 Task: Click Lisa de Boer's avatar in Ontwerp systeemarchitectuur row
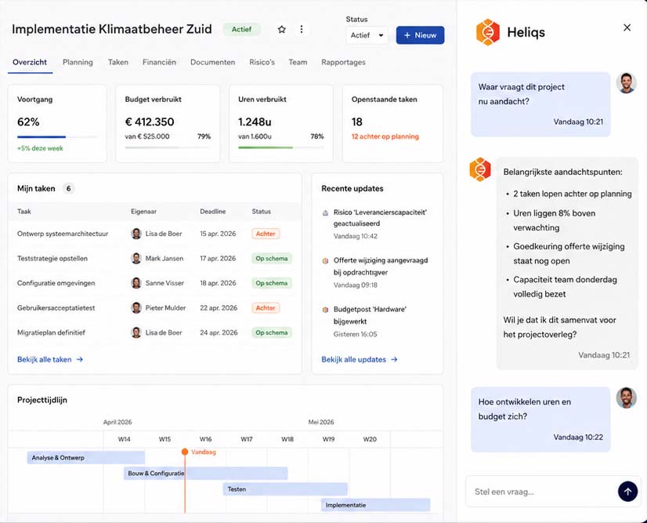[136, 234]
